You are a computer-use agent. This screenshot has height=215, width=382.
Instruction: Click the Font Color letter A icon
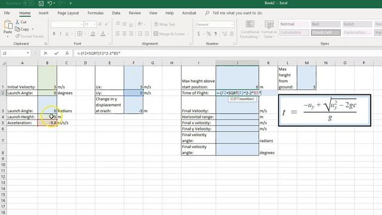103,33
